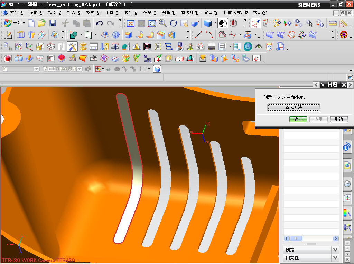Click the Redo arrow icon
The image size is (354, 264).
(x=110, y=23)
